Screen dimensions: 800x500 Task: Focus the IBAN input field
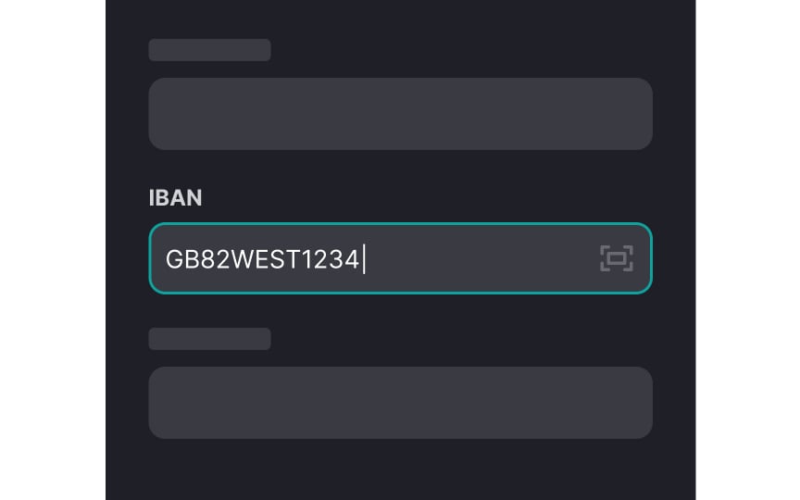pyautogui.click(x=401, y=258)
